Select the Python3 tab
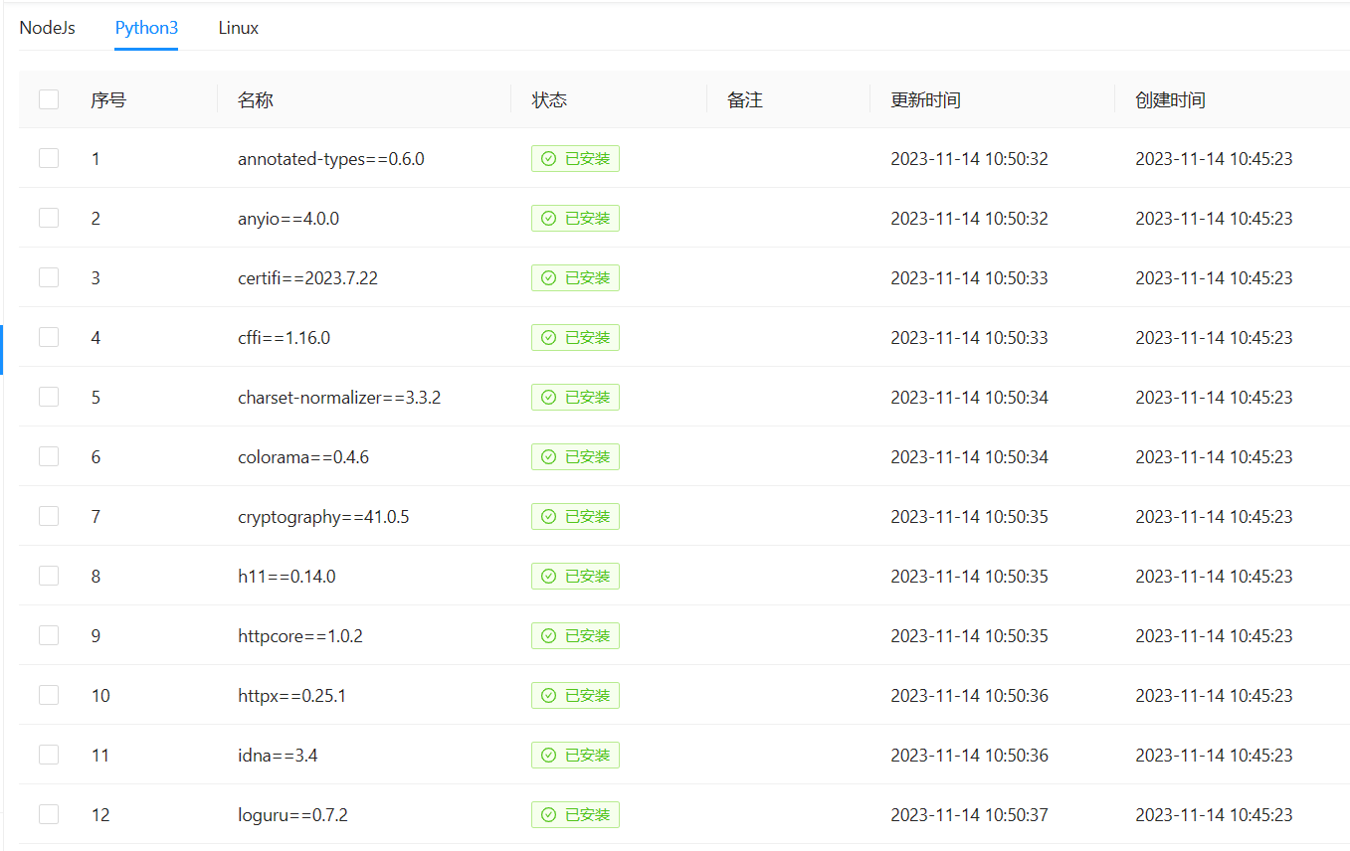The width and height of the screenshot is (1350, 851). (146, 28)
